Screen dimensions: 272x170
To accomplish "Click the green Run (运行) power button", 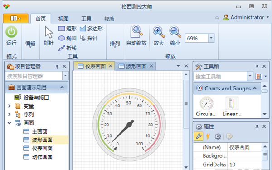I will 11,32.
